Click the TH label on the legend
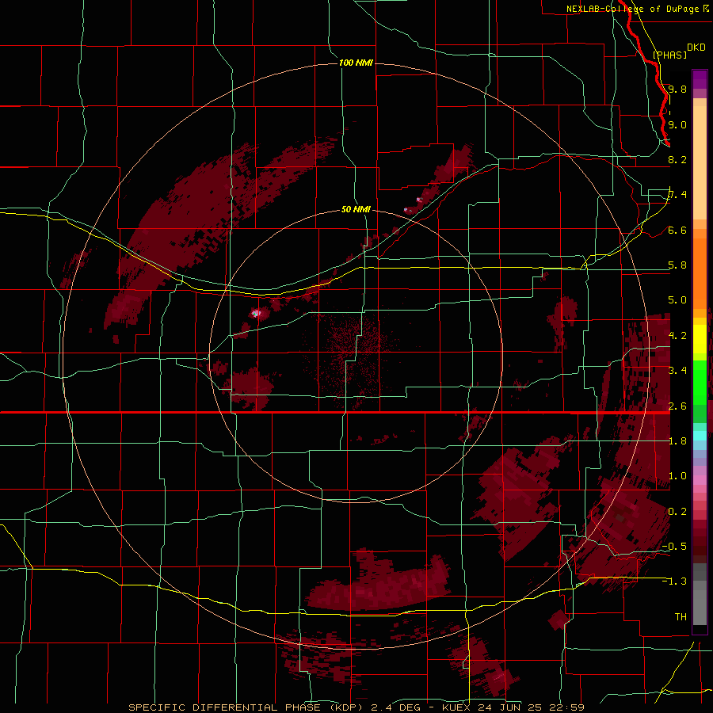This screenshot has width=713, height=713. point(681,617)
